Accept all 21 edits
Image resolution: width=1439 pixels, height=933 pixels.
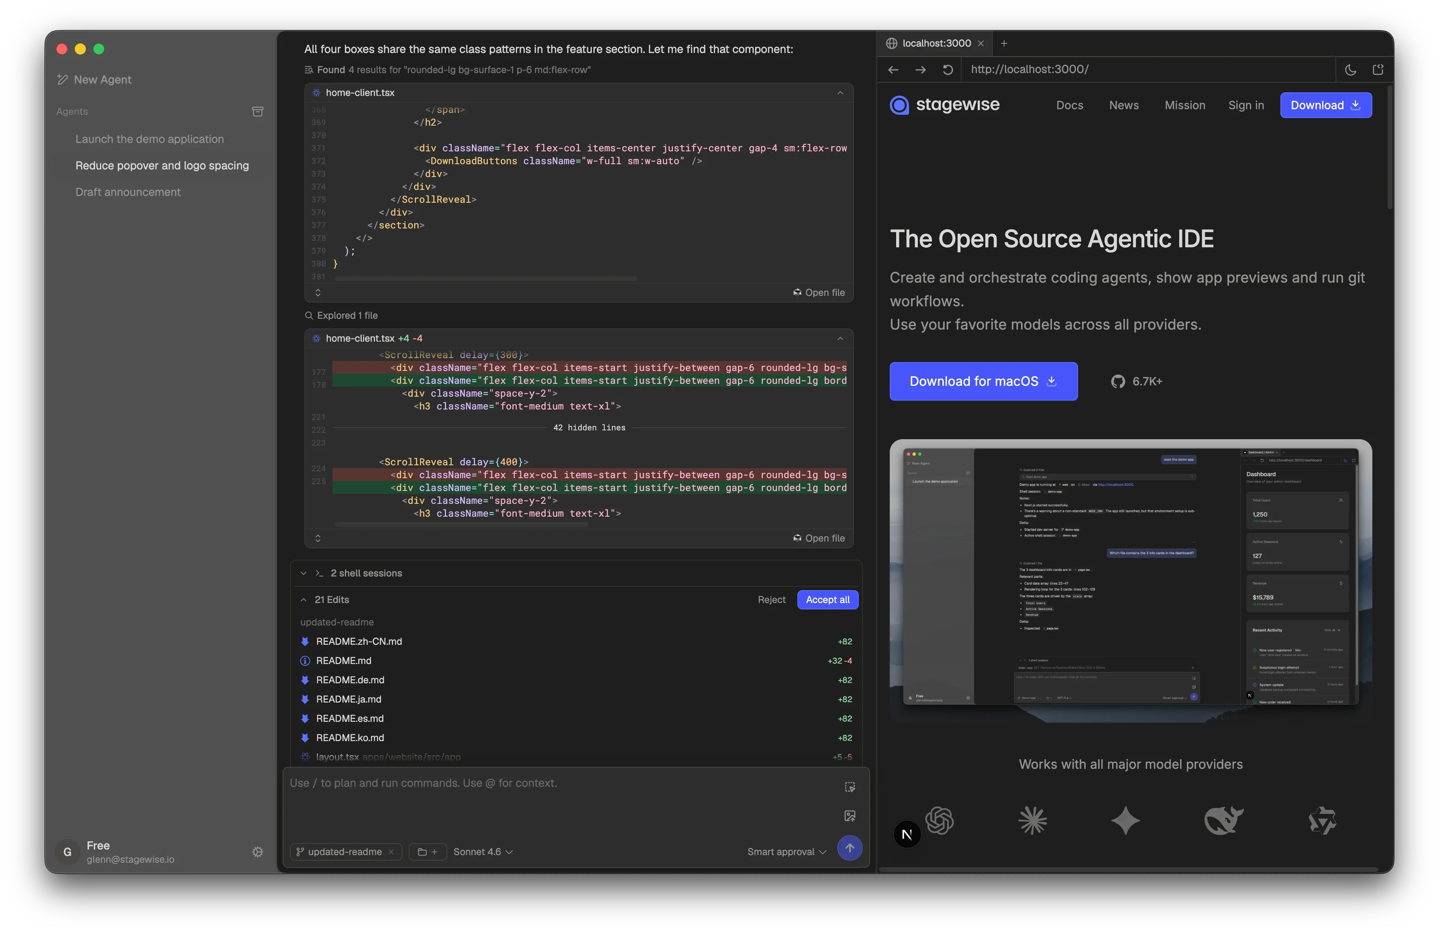point(827,600)
